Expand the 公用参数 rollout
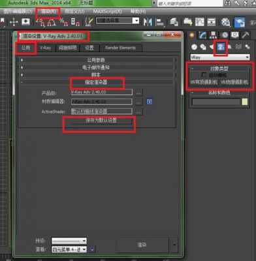The width and height of the screenshot is (256, 261). [96, 60]
